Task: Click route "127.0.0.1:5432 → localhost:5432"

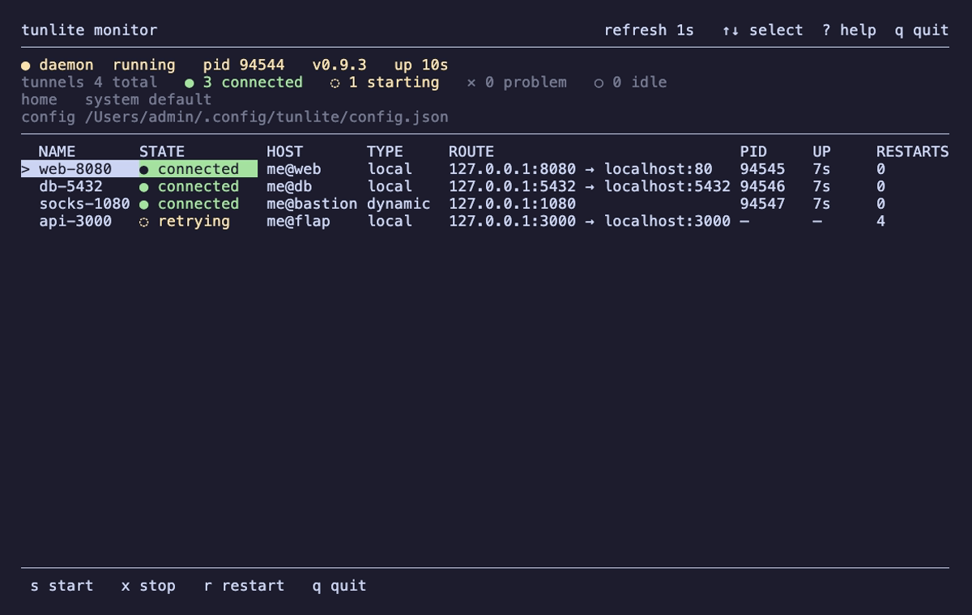Action: [590, 187]
